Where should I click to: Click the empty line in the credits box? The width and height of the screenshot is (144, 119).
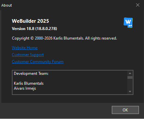click(70, 78)
